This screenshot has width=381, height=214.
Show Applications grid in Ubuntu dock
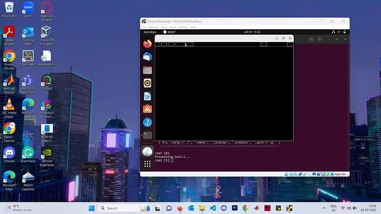pyautogui.click(x=147, y=164)
